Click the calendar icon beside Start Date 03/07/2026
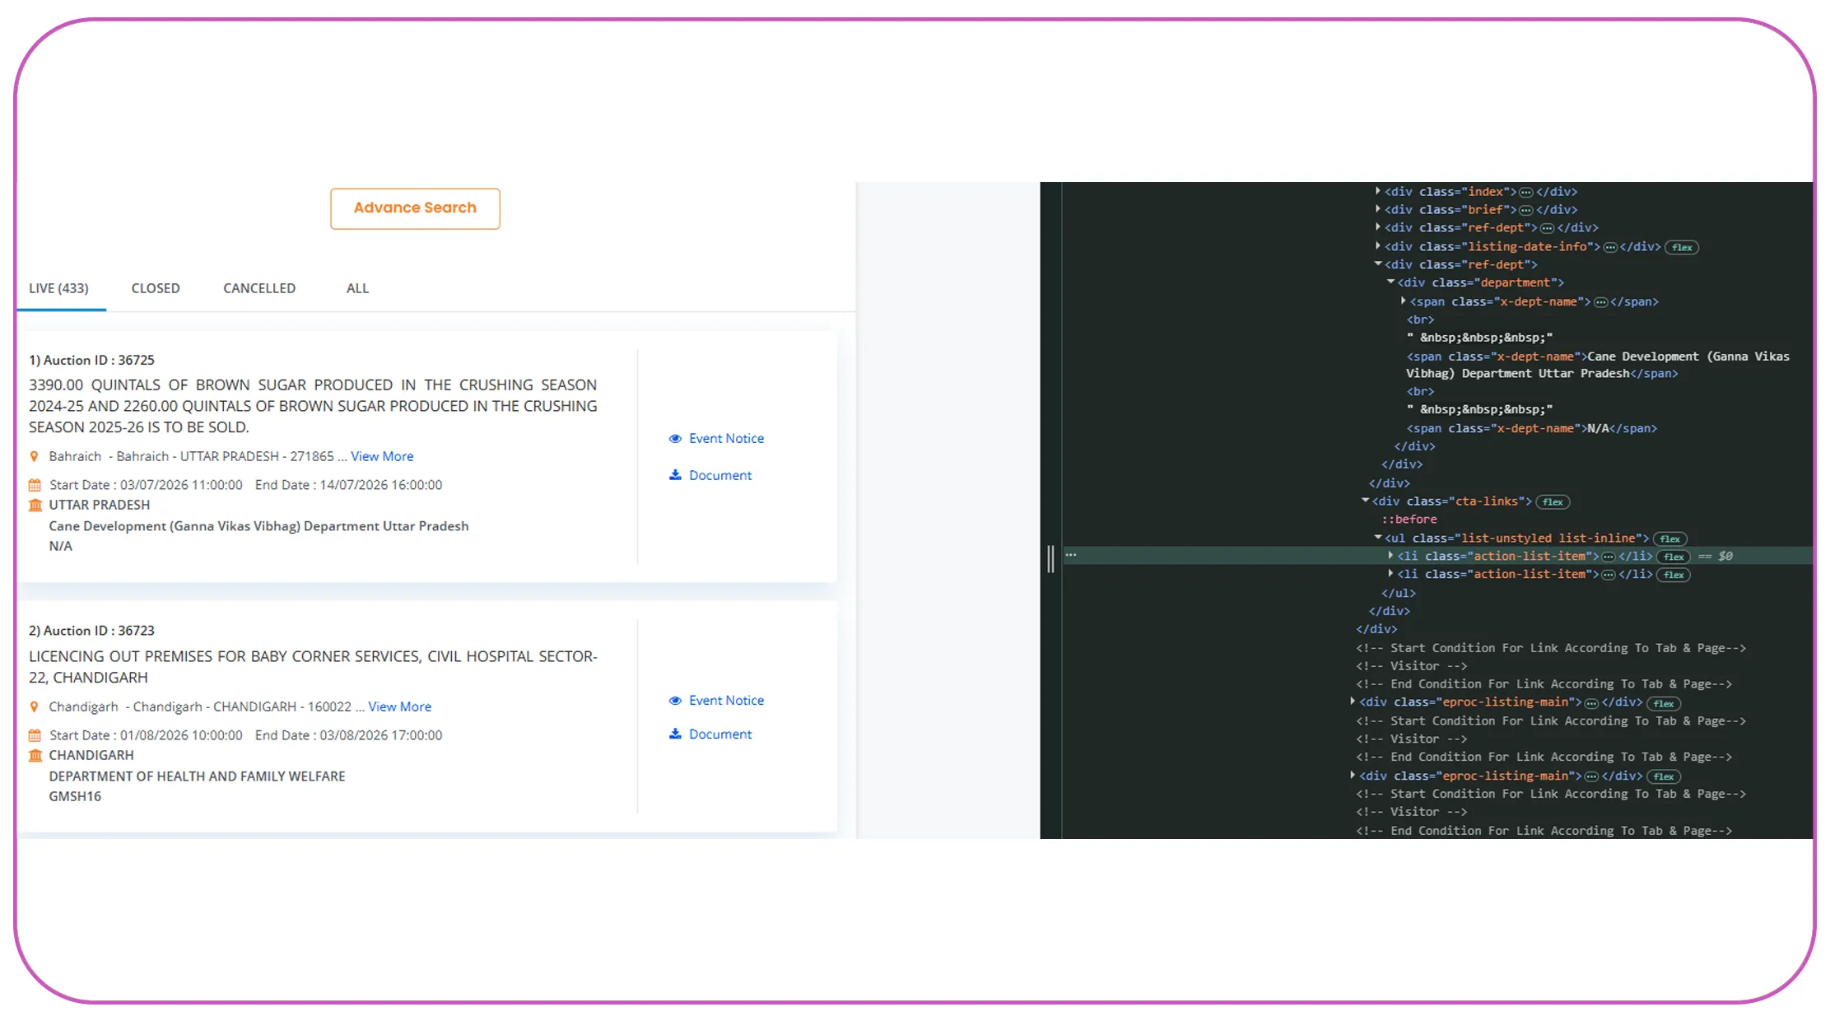1830x1021 pixels. 35,485
